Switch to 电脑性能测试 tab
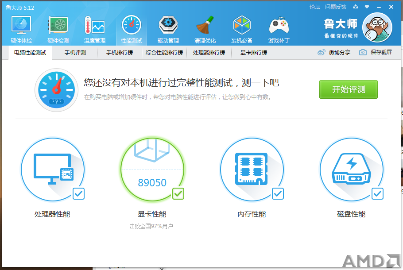 click(30, 53)
